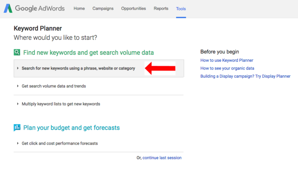This screenshot has width=298, height=184.
Task: Click Get search volume data and trends text
Action: (54, 86)
